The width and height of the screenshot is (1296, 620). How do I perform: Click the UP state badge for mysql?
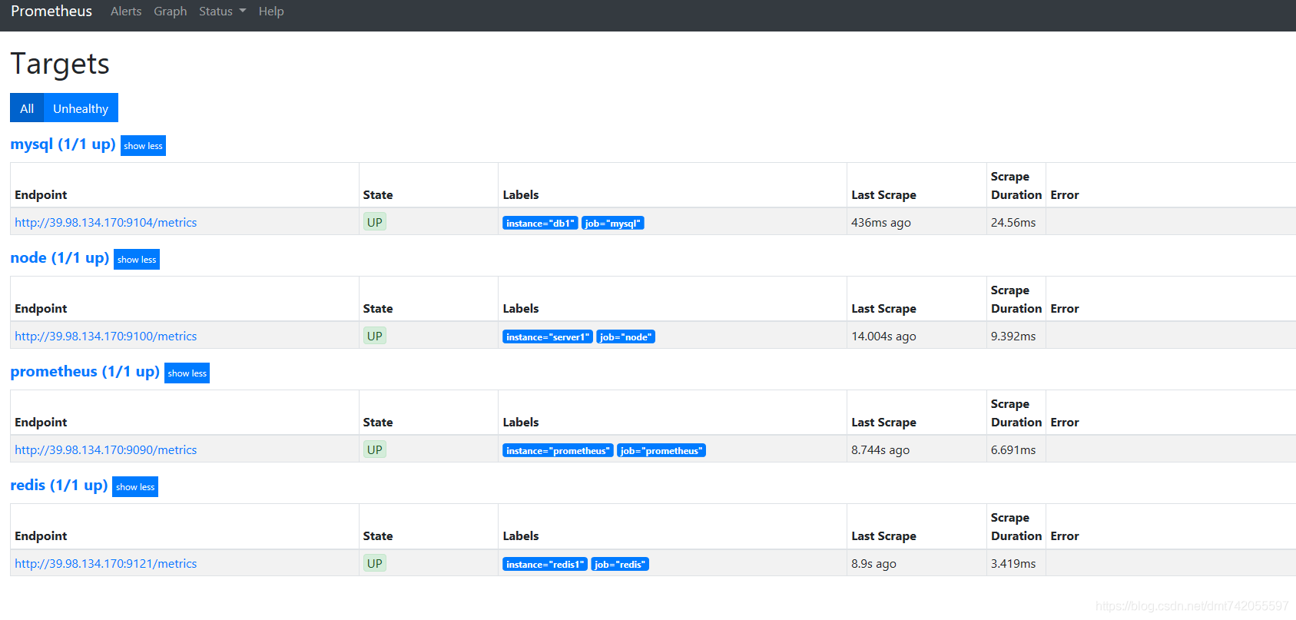click(375, 223)
